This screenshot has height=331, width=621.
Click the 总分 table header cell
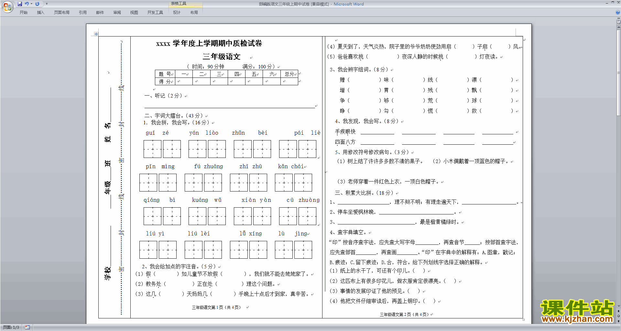click(289, 74)
